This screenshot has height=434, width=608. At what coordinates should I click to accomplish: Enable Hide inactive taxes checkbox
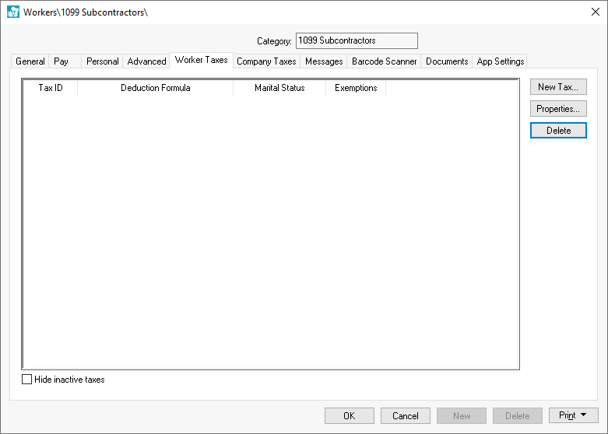[28, 380]
